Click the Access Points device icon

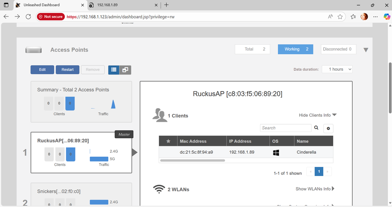(x=33, y=50)
